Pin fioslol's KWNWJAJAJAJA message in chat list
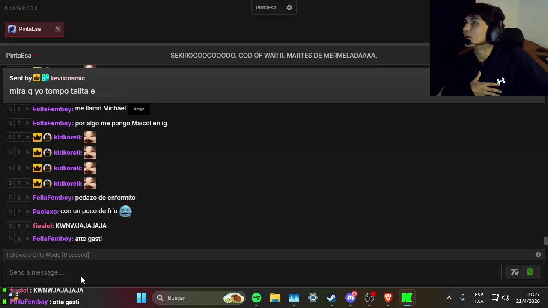Image resolution: width=548 pixels, height=308 pixels. click(27, 226)
